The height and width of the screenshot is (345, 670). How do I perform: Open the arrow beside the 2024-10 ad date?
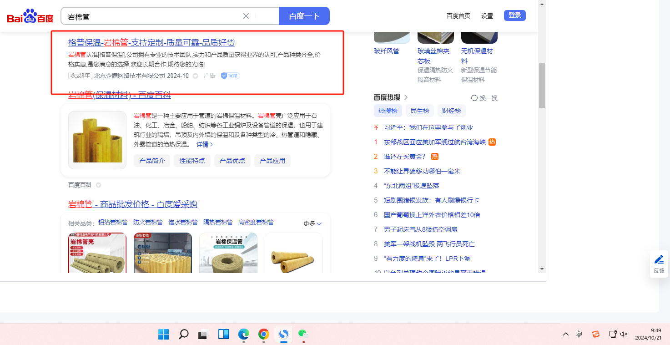[x=196, y=76]
